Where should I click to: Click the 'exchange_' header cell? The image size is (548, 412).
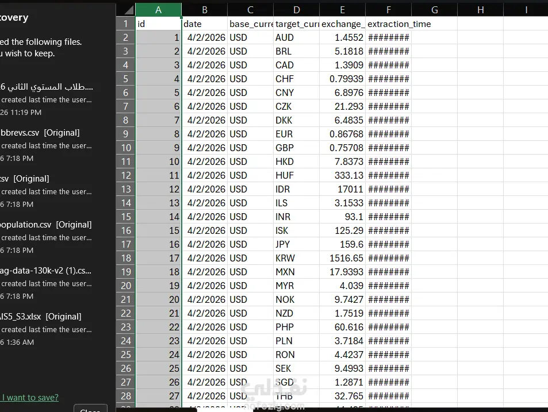pyautogui.click(x=343, y=24)
